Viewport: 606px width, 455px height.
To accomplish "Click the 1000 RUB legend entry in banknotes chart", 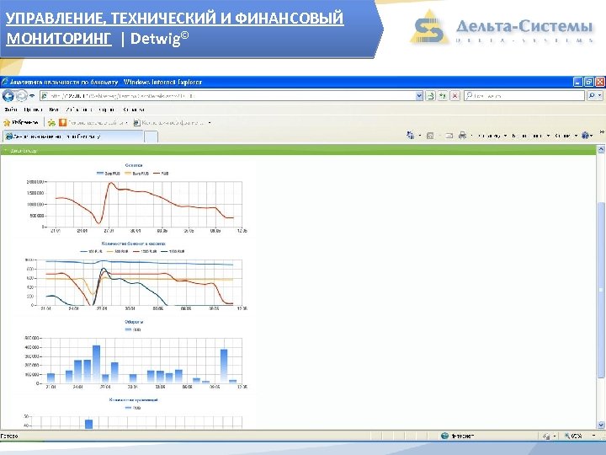I will [145, 251].
